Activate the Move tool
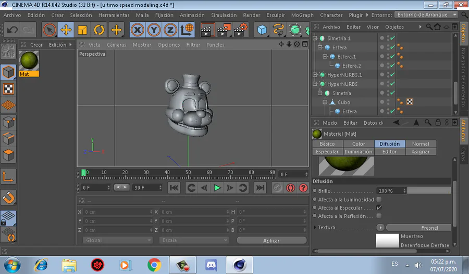The width and height of the screenshot is (469, 274). [66, 30]
